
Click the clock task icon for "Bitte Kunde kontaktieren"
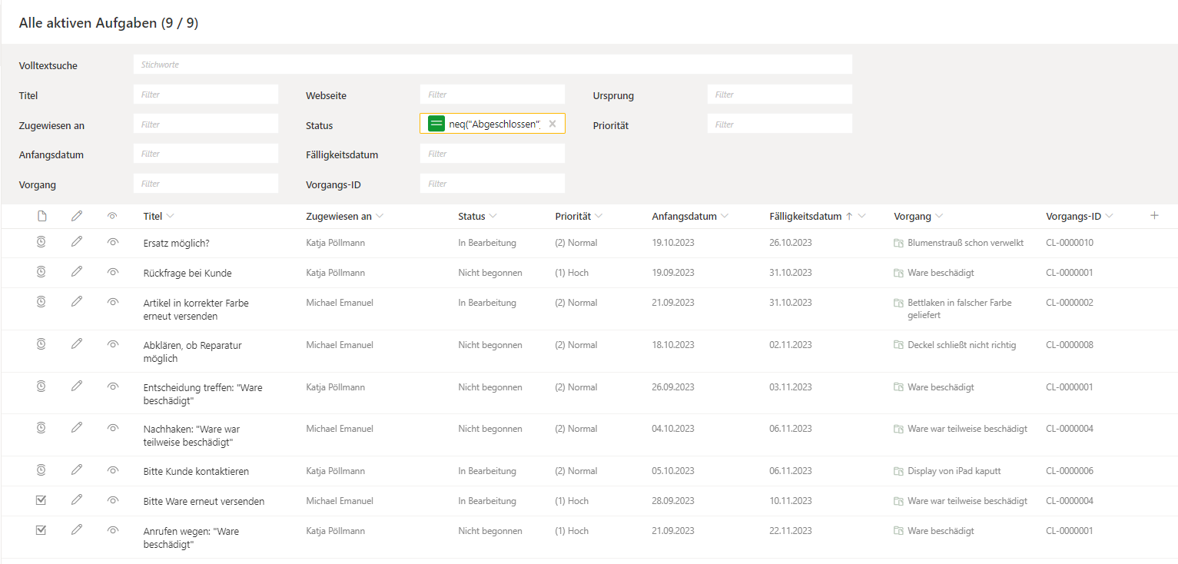point(41,470)
